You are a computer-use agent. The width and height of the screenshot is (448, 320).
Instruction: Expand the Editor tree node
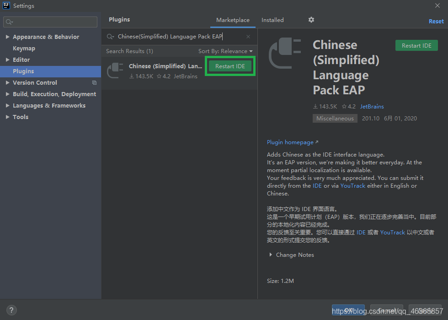[x=7, y=60]
